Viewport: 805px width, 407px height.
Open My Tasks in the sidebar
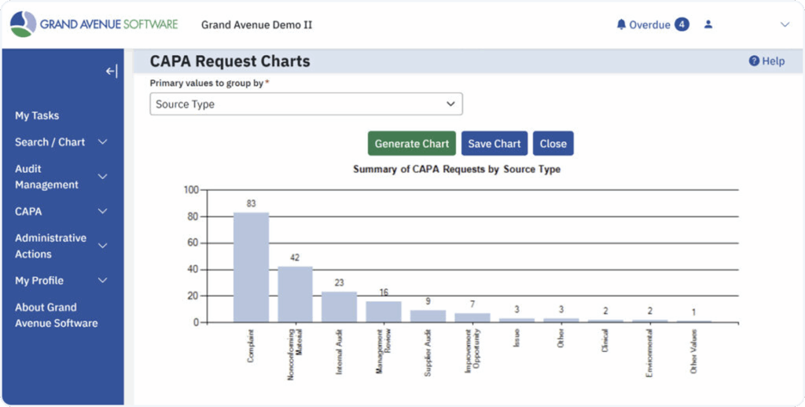pos(37,115)
